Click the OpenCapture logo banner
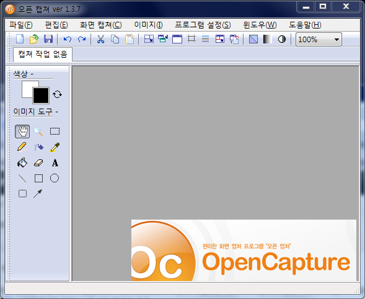 [x=244, y=250]
